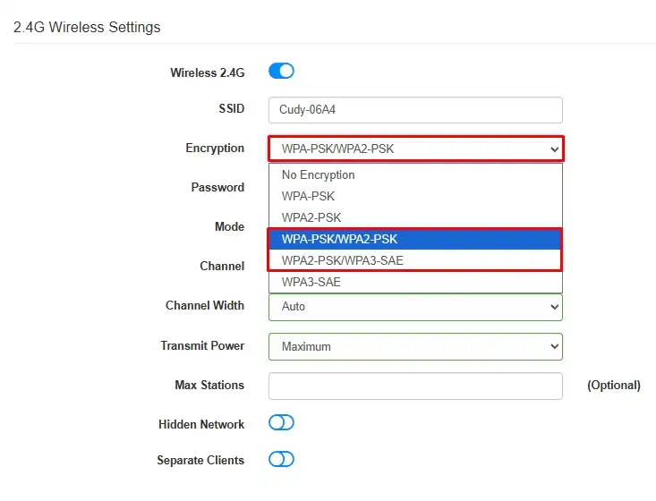Choose WPA2-PSK/WPA3-SAE from the encryption list

pyautogui.click(x=414, y=260)
